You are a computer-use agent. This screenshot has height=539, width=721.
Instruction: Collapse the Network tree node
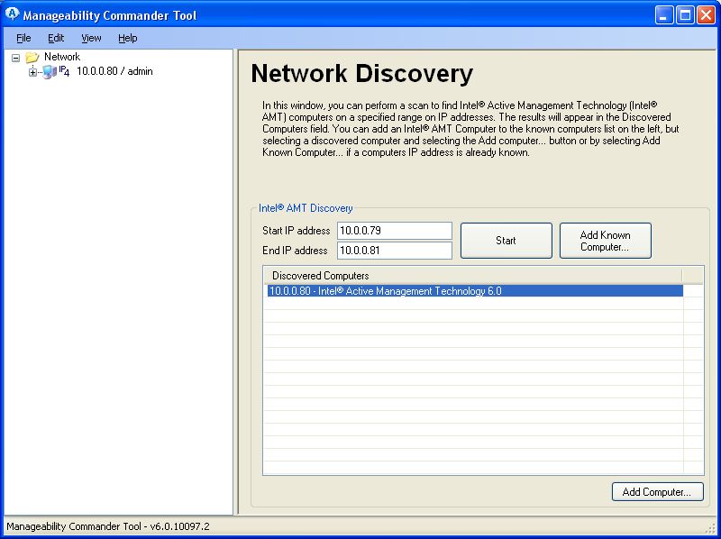click(x=16, y=57)
